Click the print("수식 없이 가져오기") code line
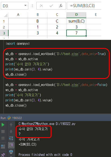The width and height of the screenshot is (111, 157). tap(27, 64)
